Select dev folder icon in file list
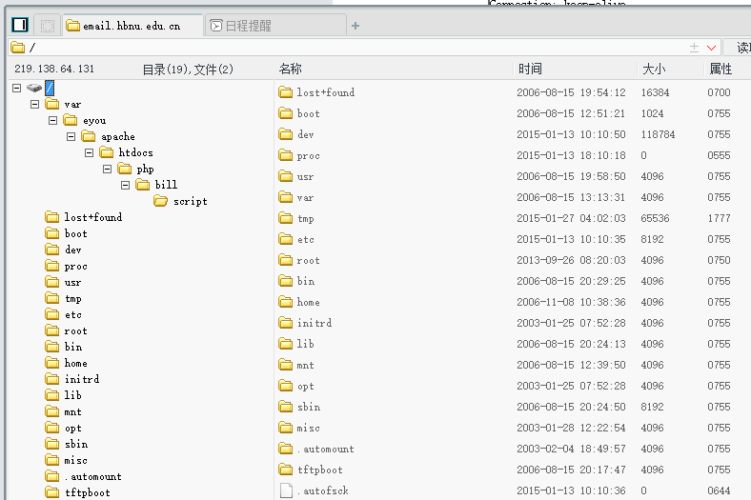Image resolution: width=751 pixels, height=500 pixels. (x=286, y=134)
